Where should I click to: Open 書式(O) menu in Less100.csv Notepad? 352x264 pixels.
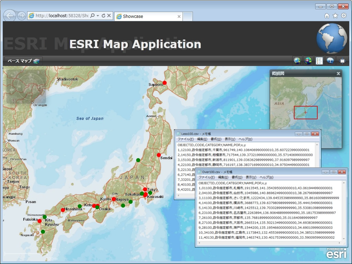pos(216,139)
